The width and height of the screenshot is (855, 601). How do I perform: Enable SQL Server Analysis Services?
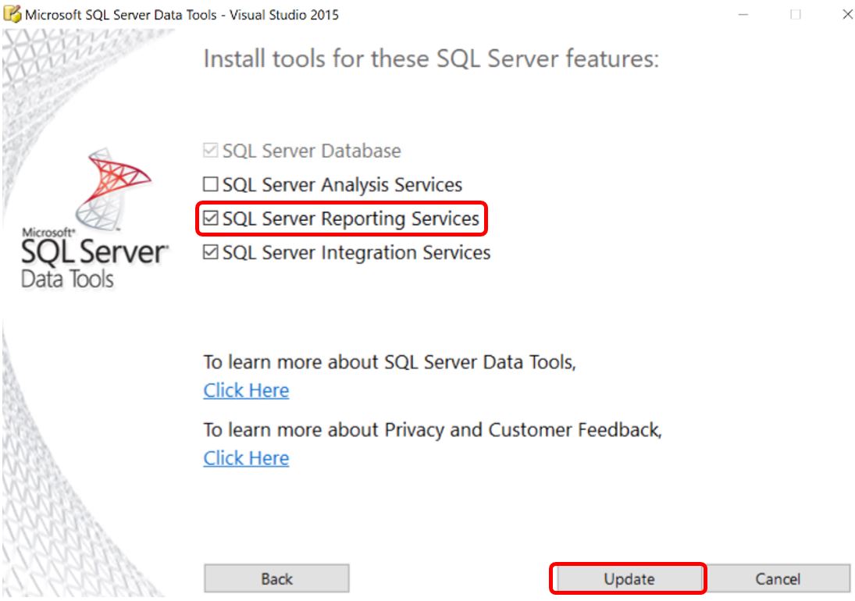point(211,185)
